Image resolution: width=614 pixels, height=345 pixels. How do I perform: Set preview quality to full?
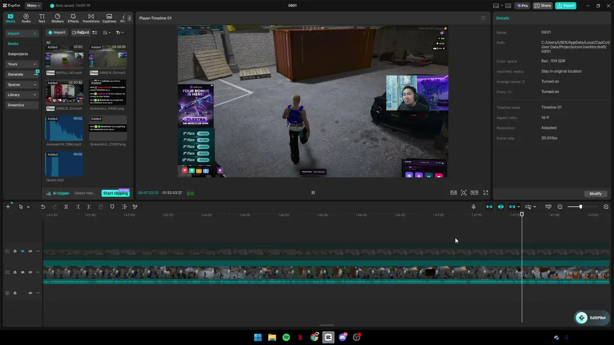click(x=453, y=193)
